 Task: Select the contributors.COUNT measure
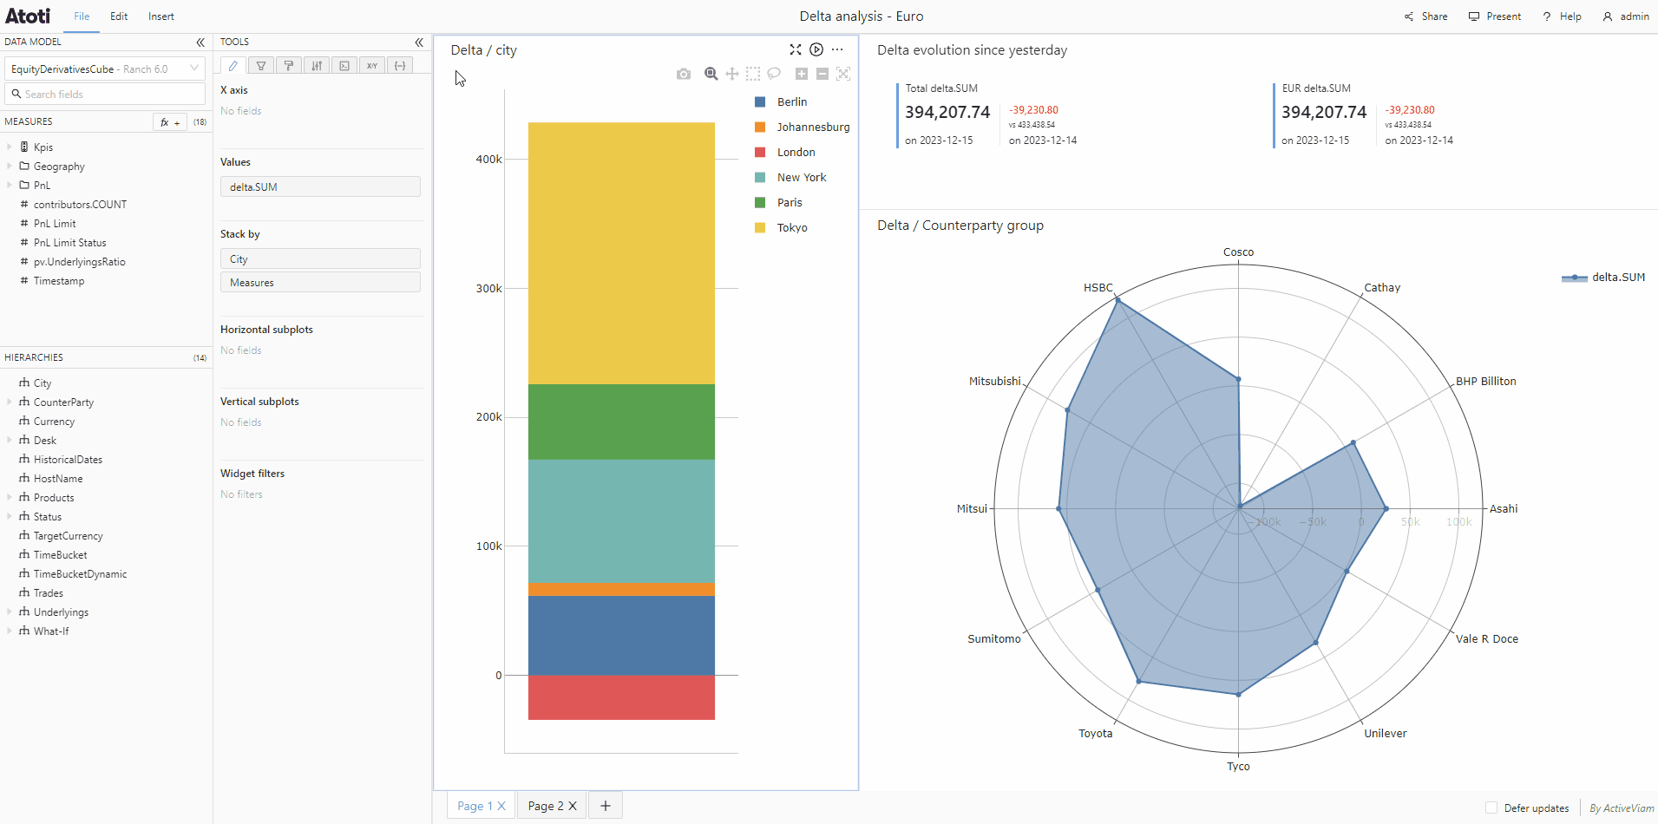click(x=80, y=205)
